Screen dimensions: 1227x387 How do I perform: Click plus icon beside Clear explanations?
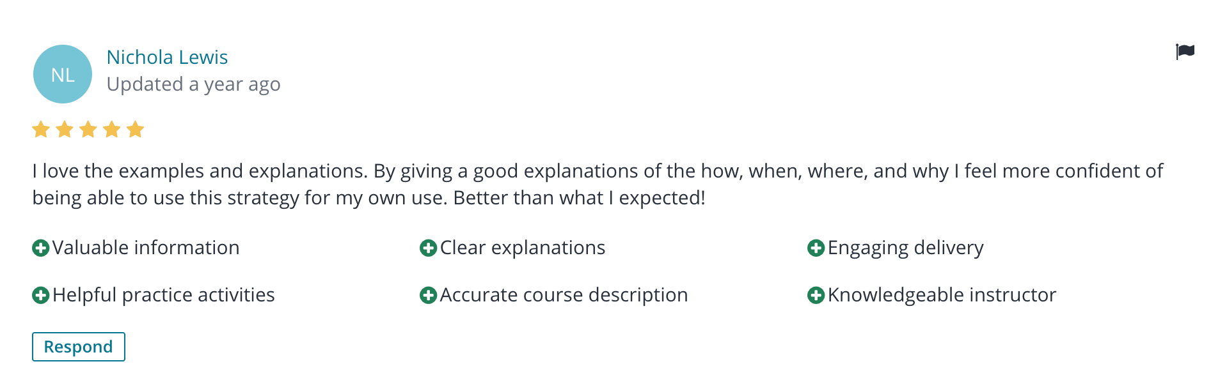point(428,248)
